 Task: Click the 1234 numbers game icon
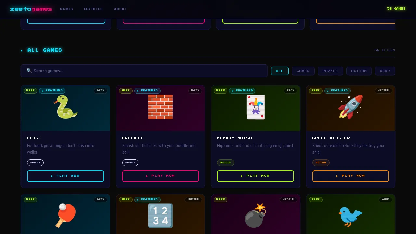click(161, 216)
